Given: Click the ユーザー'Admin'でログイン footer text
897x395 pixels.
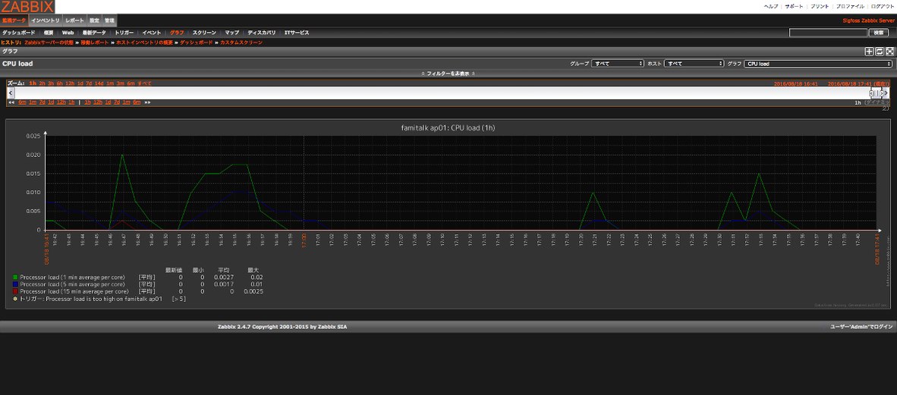Looking at the screenshot, I should click(861, 327).
